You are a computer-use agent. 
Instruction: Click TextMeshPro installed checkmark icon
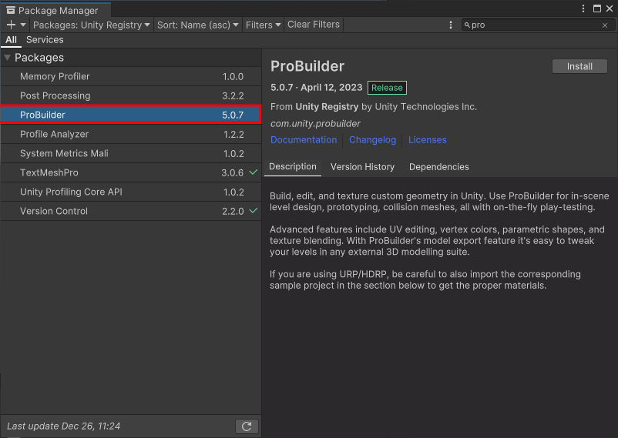(x=254, y=172)
